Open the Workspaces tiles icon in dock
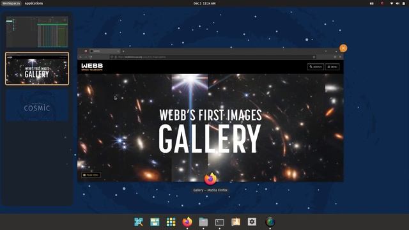Viewport: 409px width, 230px height. click(x=155, y=222)
